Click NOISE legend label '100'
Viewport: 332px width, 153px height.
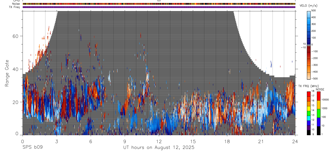(324, 117)
